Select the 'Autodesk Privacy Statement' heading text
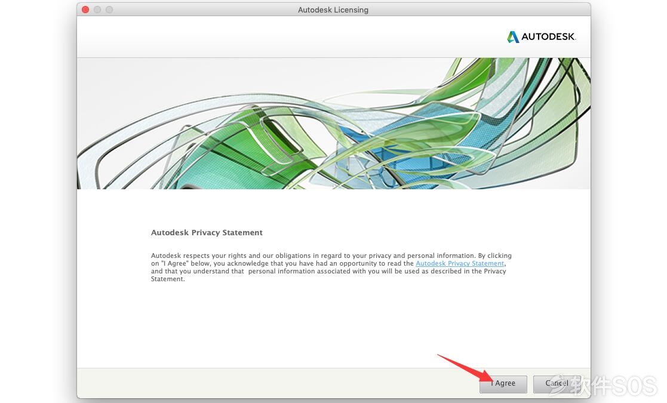 coord(207,232)
